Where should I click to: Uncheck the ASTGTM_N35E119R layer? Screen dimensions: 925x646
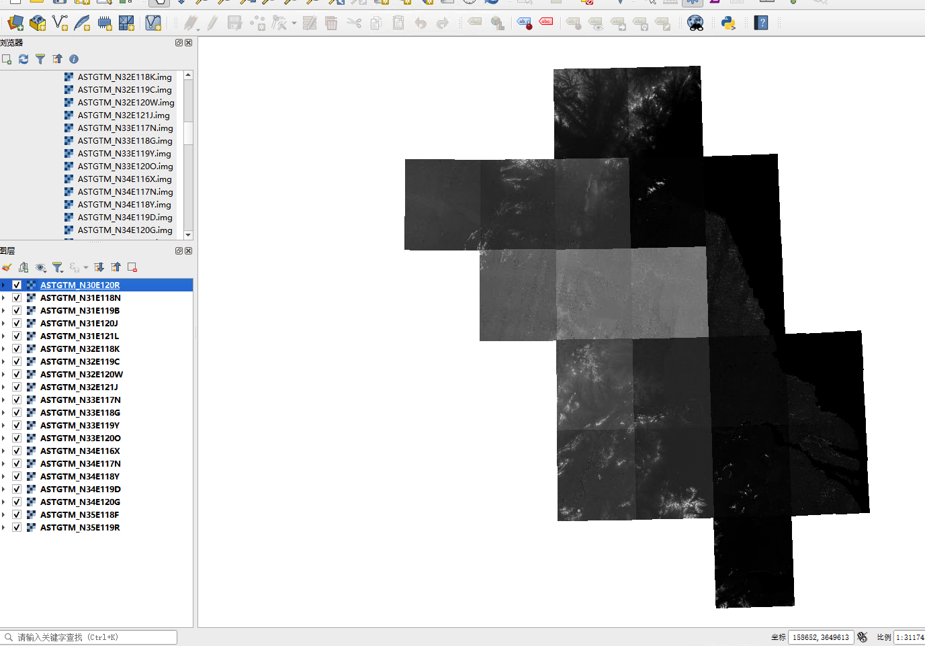(16, 527)
